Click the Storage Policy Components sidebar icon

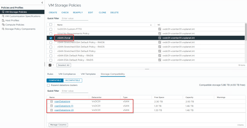click(x=3, y=29)
